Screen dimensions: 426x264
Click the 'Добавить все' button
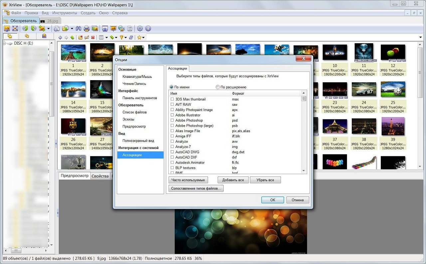tap(233, 180)
